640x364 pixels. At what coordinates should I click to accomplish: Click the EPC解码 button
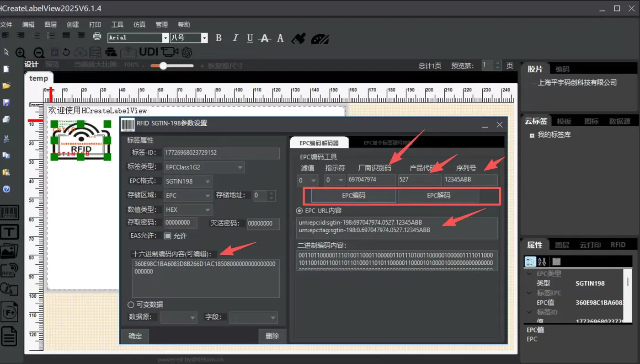[438, 195]
